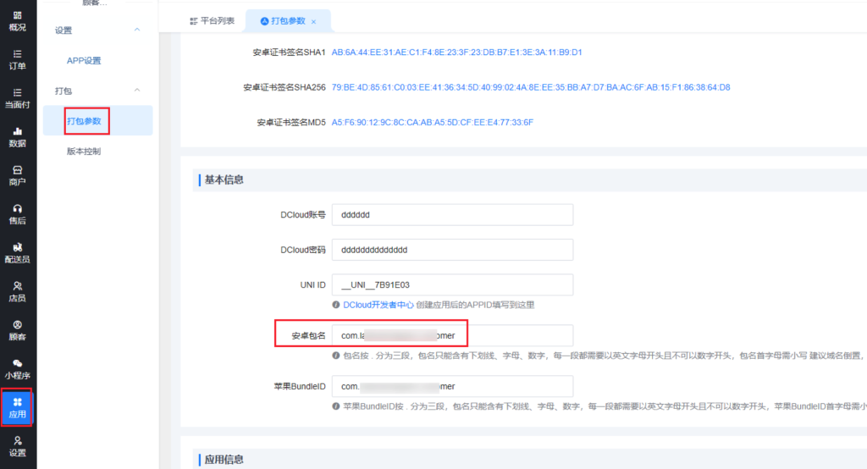The height and width of the screenshot is (469, 867).
Task: Collapse the 打包 section chevron
Action: (137, 90)
